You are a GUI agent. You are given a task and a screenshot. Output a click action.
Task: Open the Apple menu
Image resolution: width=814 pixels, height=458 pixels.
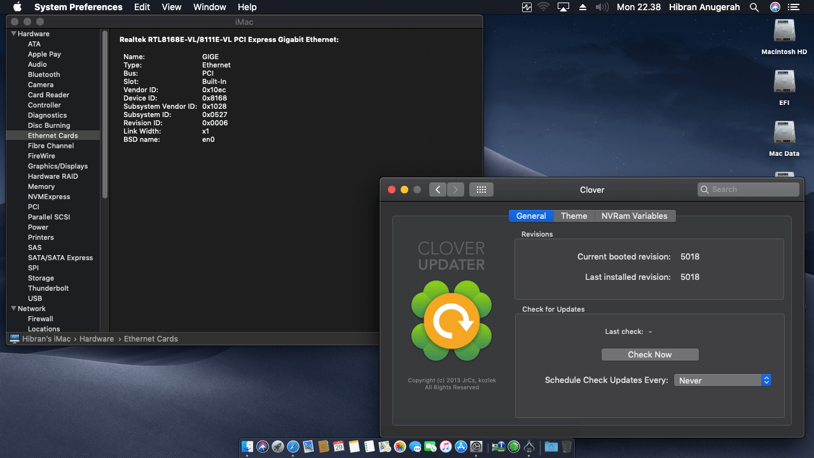pyautogui.click(x=17, y=7)
